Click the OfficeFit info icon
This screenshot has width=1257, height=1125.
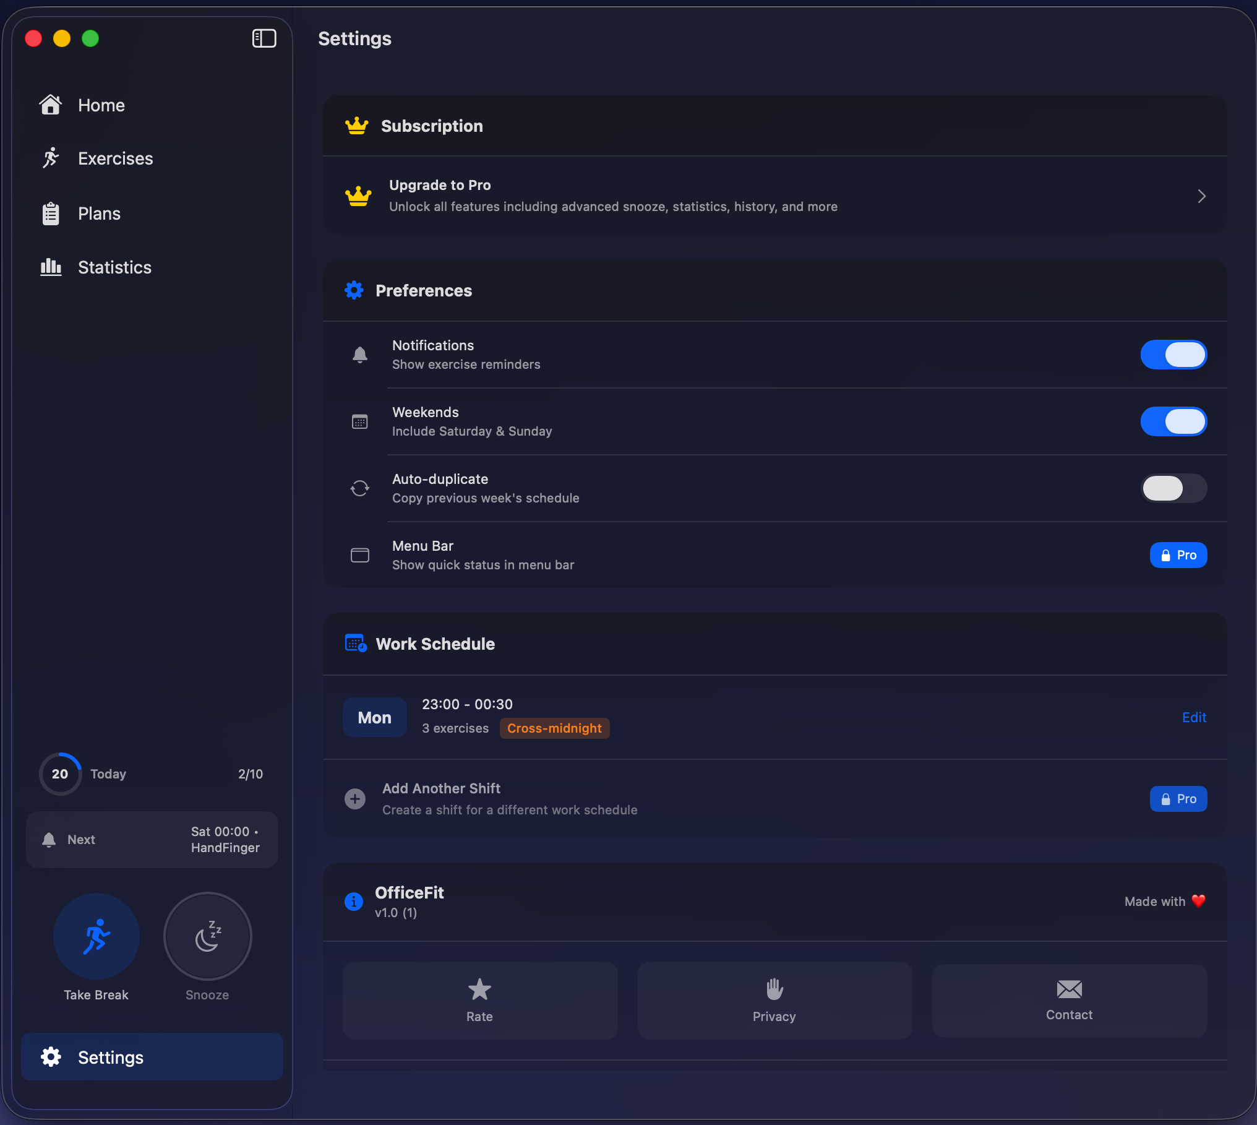click(354, 902)
